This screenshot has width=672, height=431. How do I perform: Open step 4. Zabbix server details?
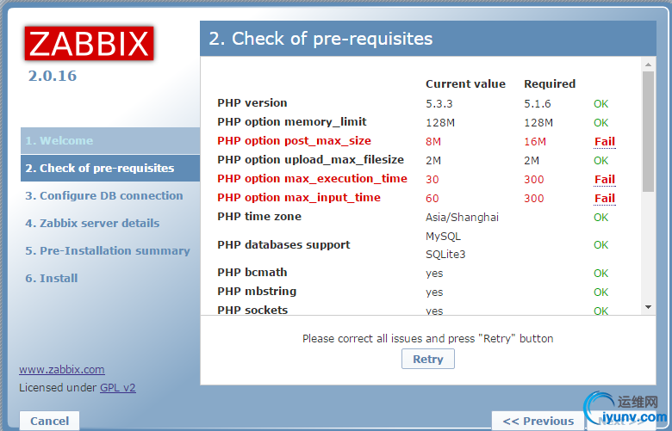tap(92, 223)
